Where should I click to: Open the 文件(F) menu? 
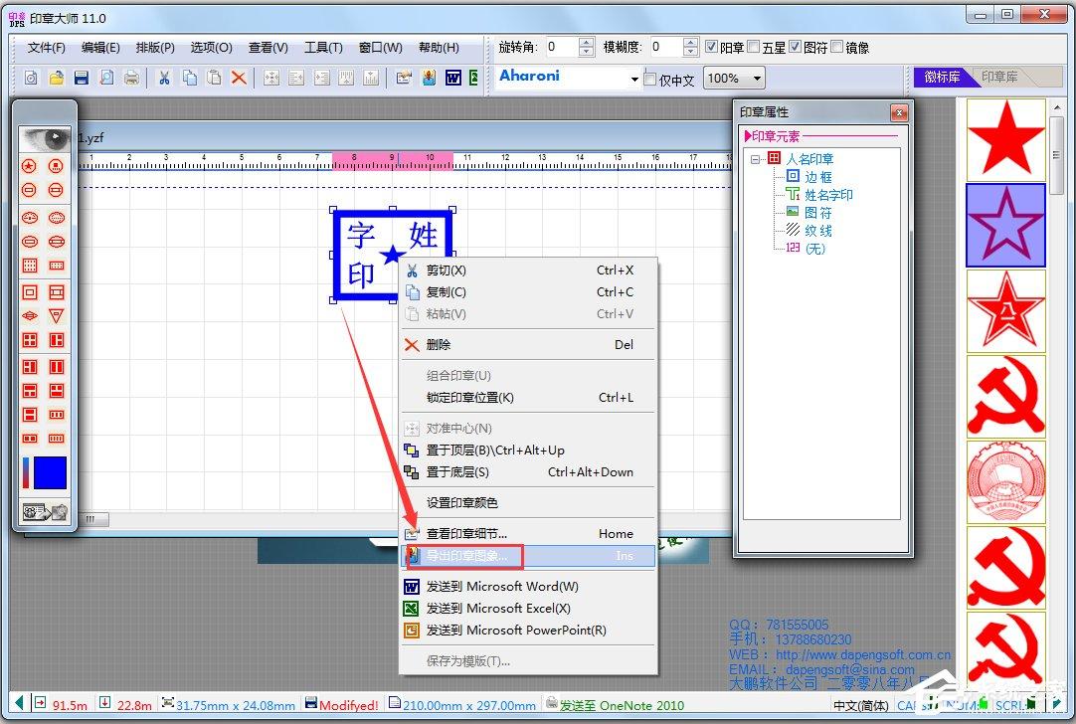[x=46, y=48]
